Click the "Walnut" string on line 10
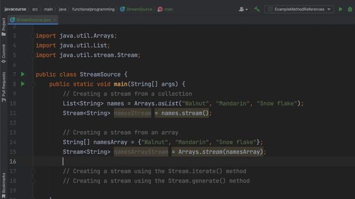 [196, 103]
